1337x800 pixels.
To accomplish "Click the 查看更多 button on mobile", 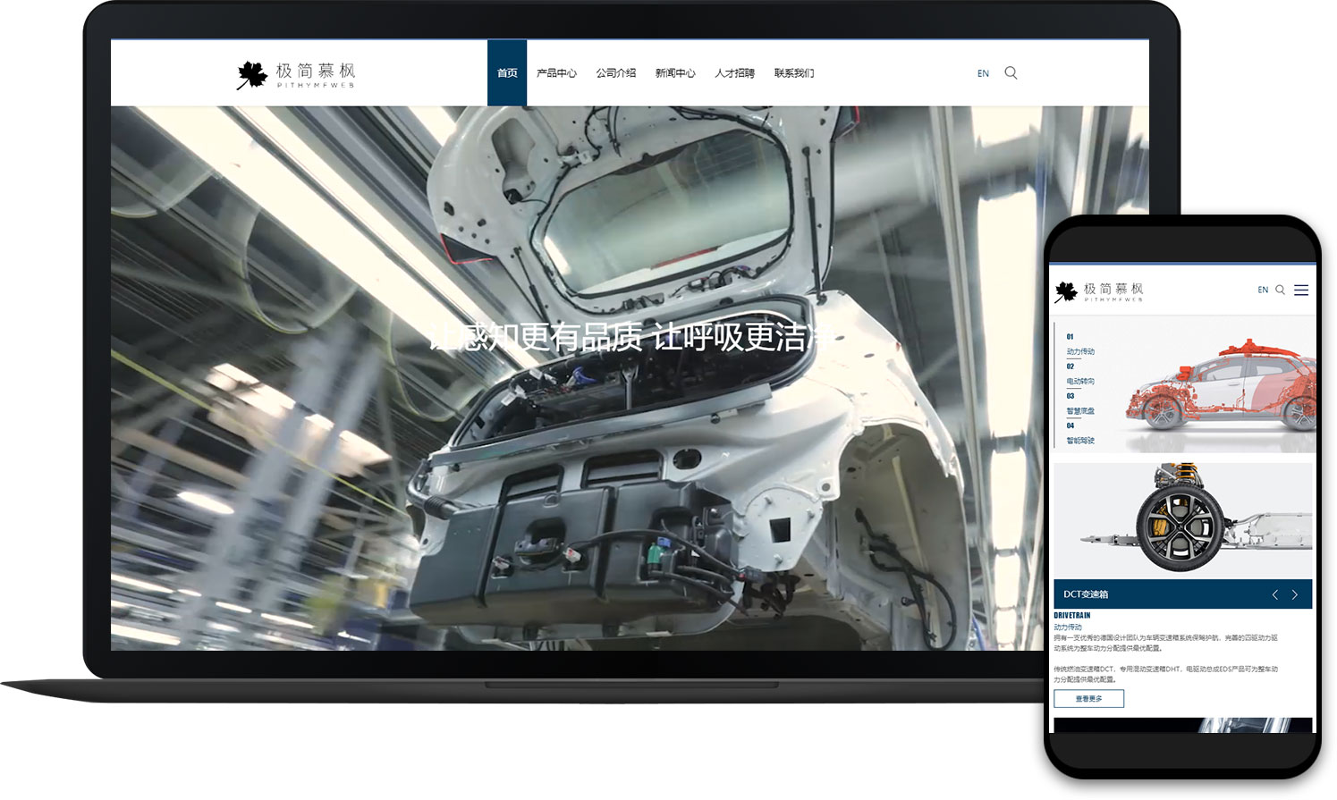I will point(1088,699).
